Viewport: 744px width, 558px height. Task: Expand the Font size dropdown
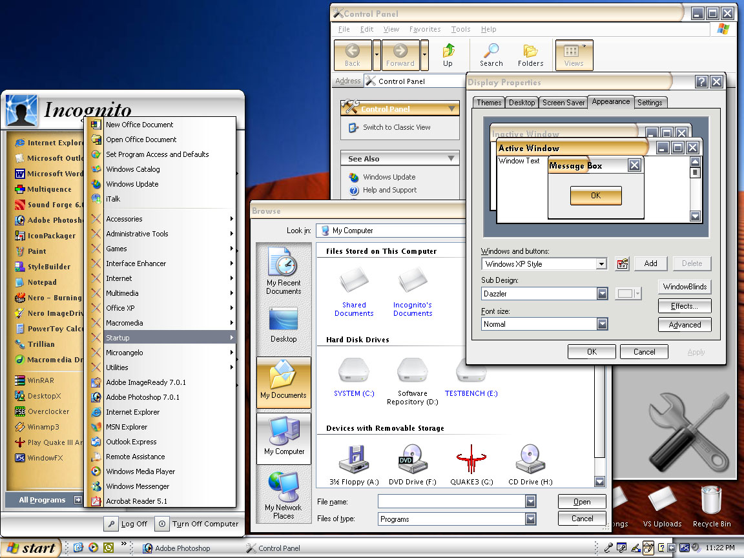[x=602, y=324]
